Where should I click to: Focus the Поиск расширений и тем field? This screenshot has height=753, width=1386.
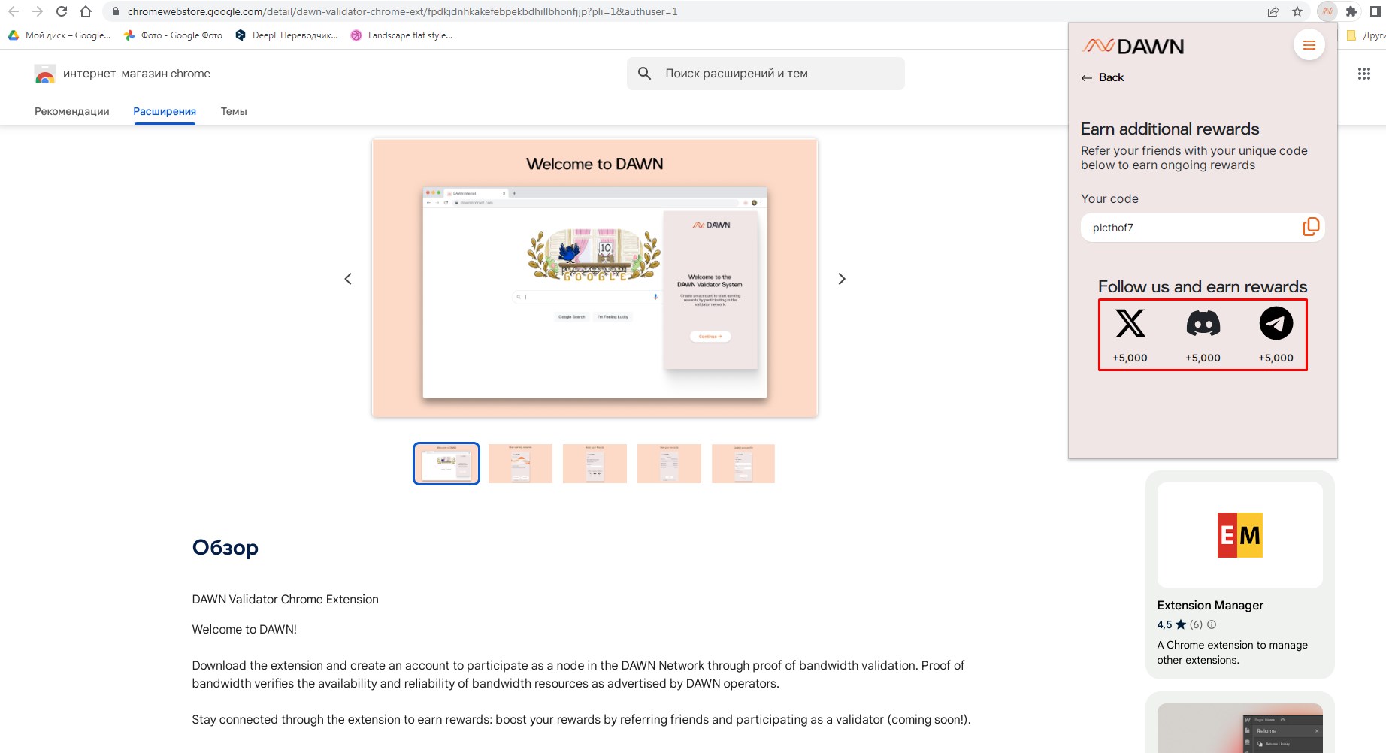pyautogui.click(x=766, y=74)
